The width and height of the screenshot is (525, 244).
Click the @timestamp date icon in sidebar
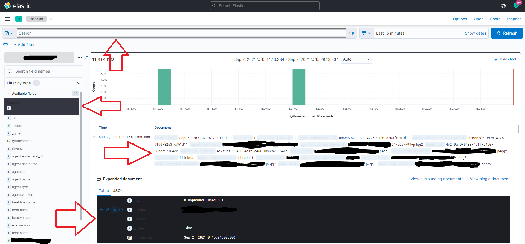click(x=9, y=141)
